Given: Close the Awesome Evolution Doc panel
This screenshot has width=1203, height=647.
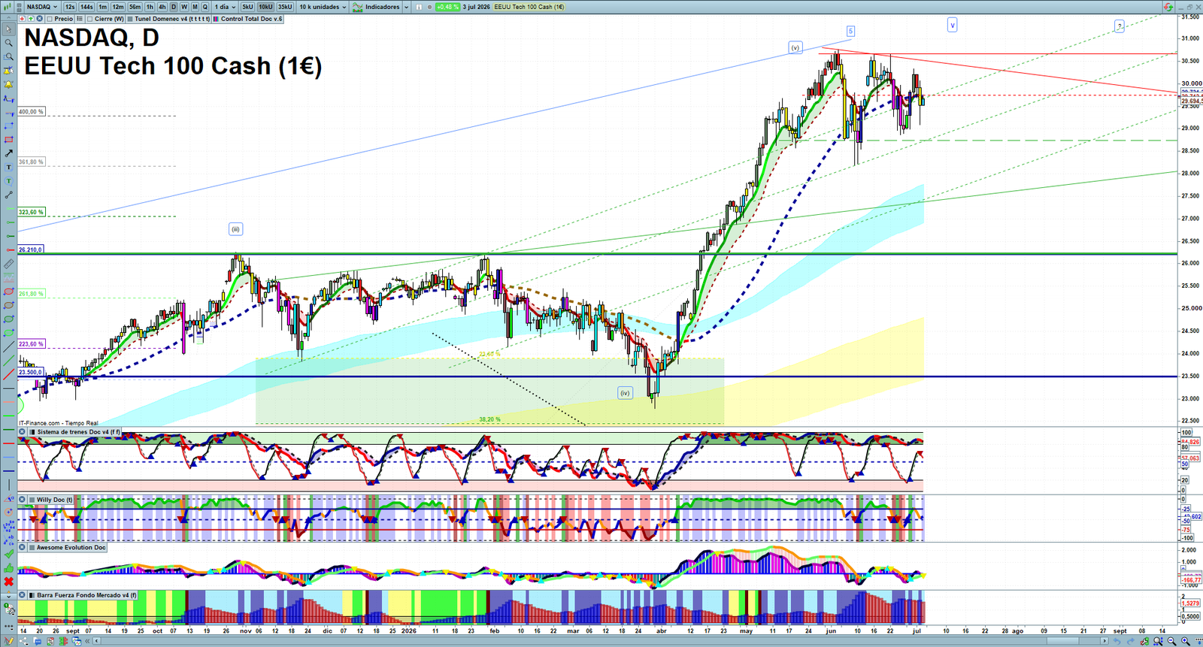Looking at the screenshot, I should click(23, 547).
